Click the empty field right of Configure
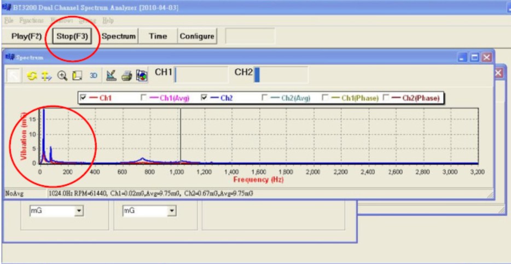Viewport: 511px width, 264px height. click(x=250, y=36)
